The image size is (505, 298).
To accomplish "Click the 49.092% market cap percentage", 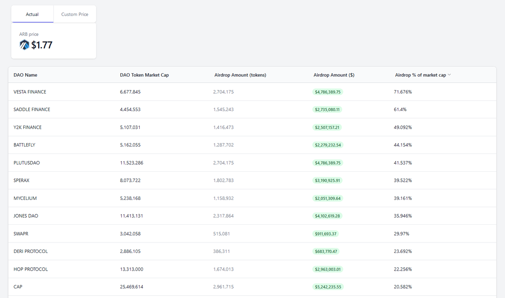I will [x=403, y=127].
